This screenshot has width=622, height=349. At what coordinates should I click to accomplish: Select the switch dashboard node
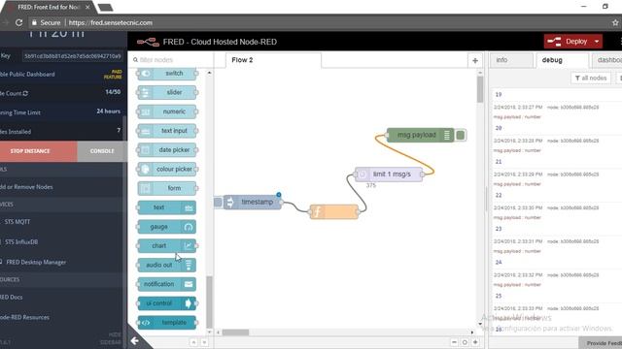166,74
